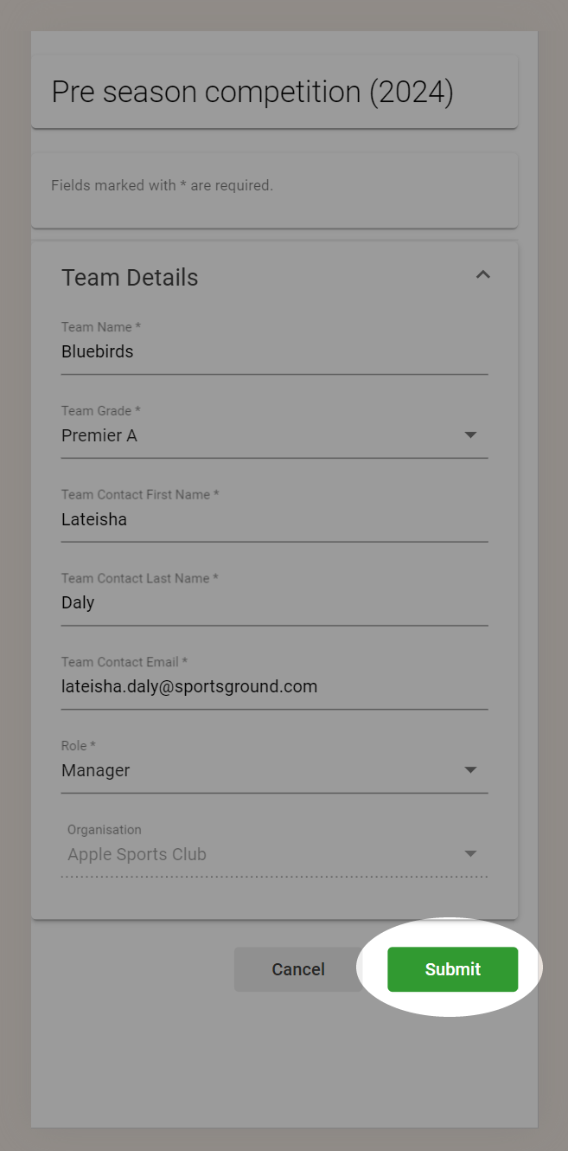568x1151 pixels.
Task: Click the Team Grade * label
Action: 101,411
